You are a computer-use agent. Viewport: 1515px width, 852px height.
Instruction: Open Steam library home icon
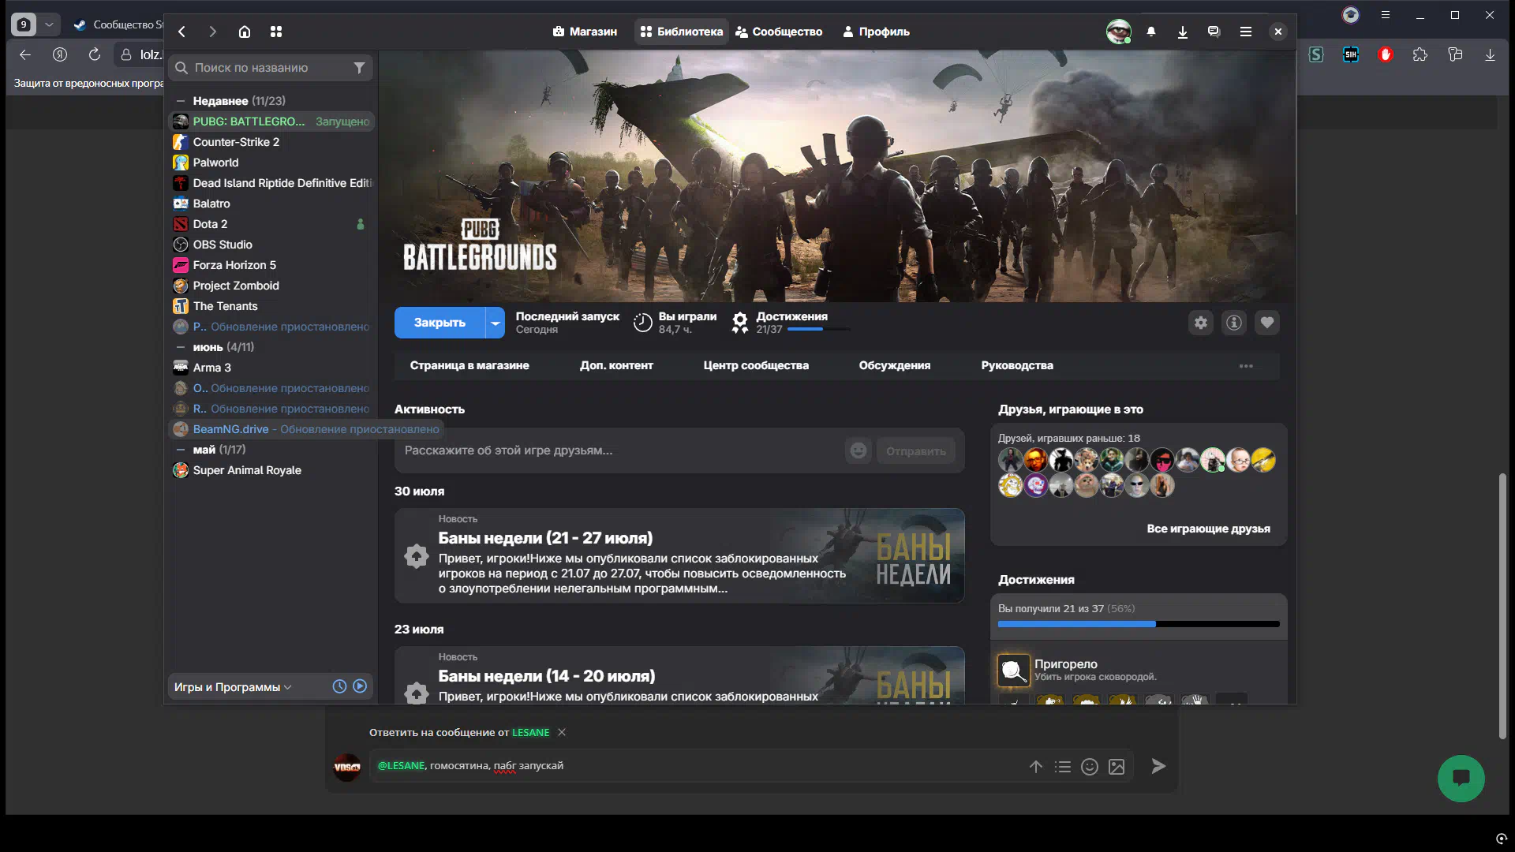245,32
